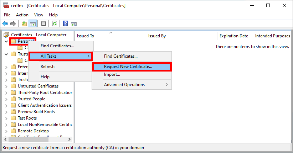Image resolution: width=293 pixels, height=153 pixels.
Task: Select Import from the All Tasks submenu
Action: point(112,74)
